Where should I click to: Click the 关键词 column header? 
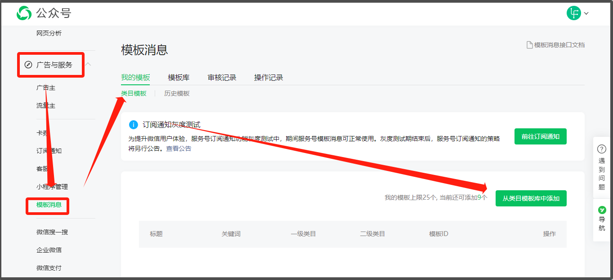pos(231,234)
